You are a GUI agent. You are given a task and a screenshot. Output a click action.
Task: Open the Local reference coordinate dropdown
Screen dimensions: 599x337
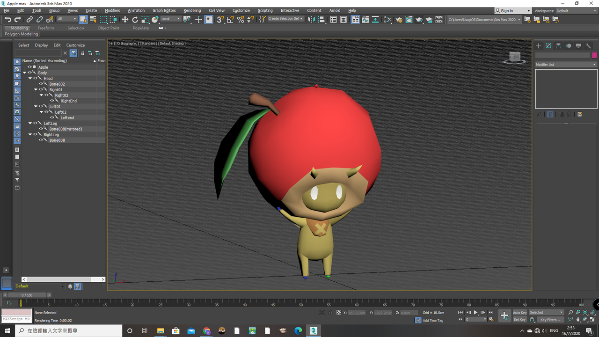pos(170,19)
